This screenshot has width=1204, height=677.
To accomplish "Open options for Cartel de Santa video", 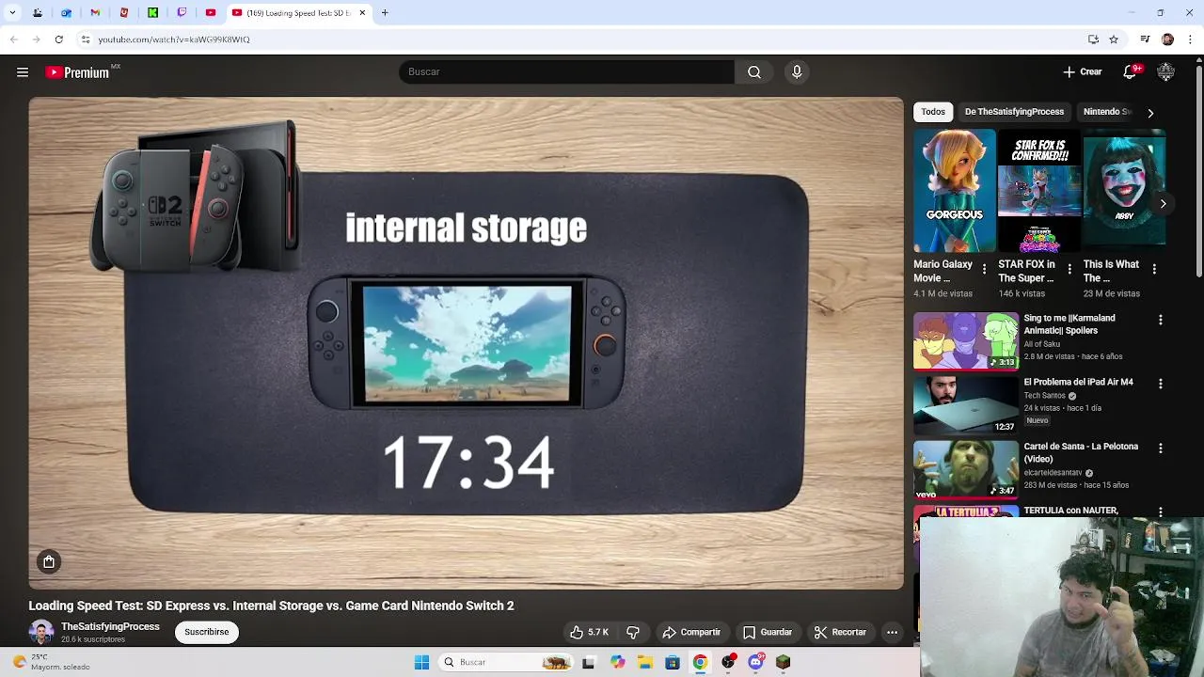I will (x=1160, y=449).
